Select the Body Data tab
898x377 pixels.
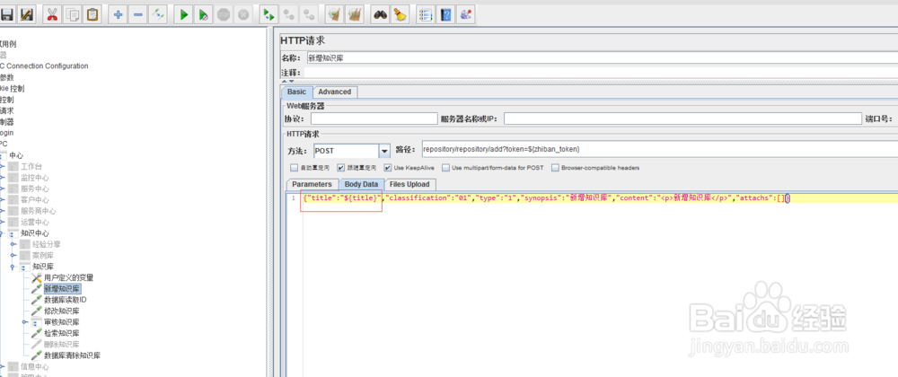point(361,184)
